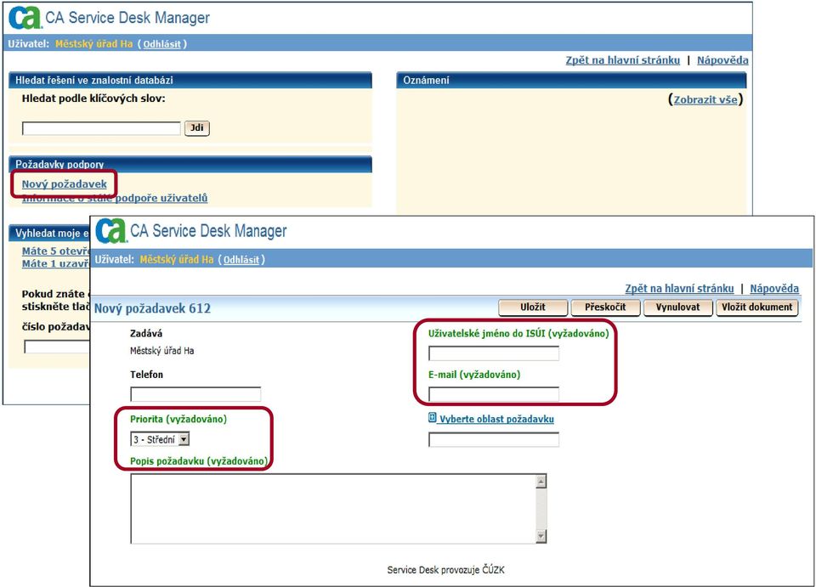This screenshot has height=587, width=816.
Task: Click the Přeskočit button
Action: (605, 308)
